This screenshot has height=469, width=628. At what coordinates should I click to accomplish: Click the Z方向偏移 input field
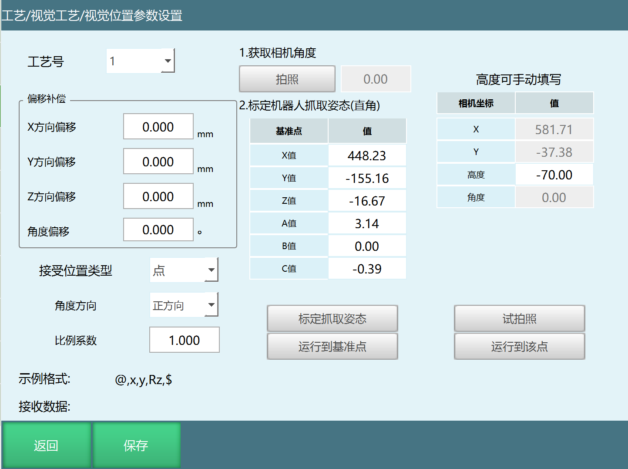[x=158, y=196]
